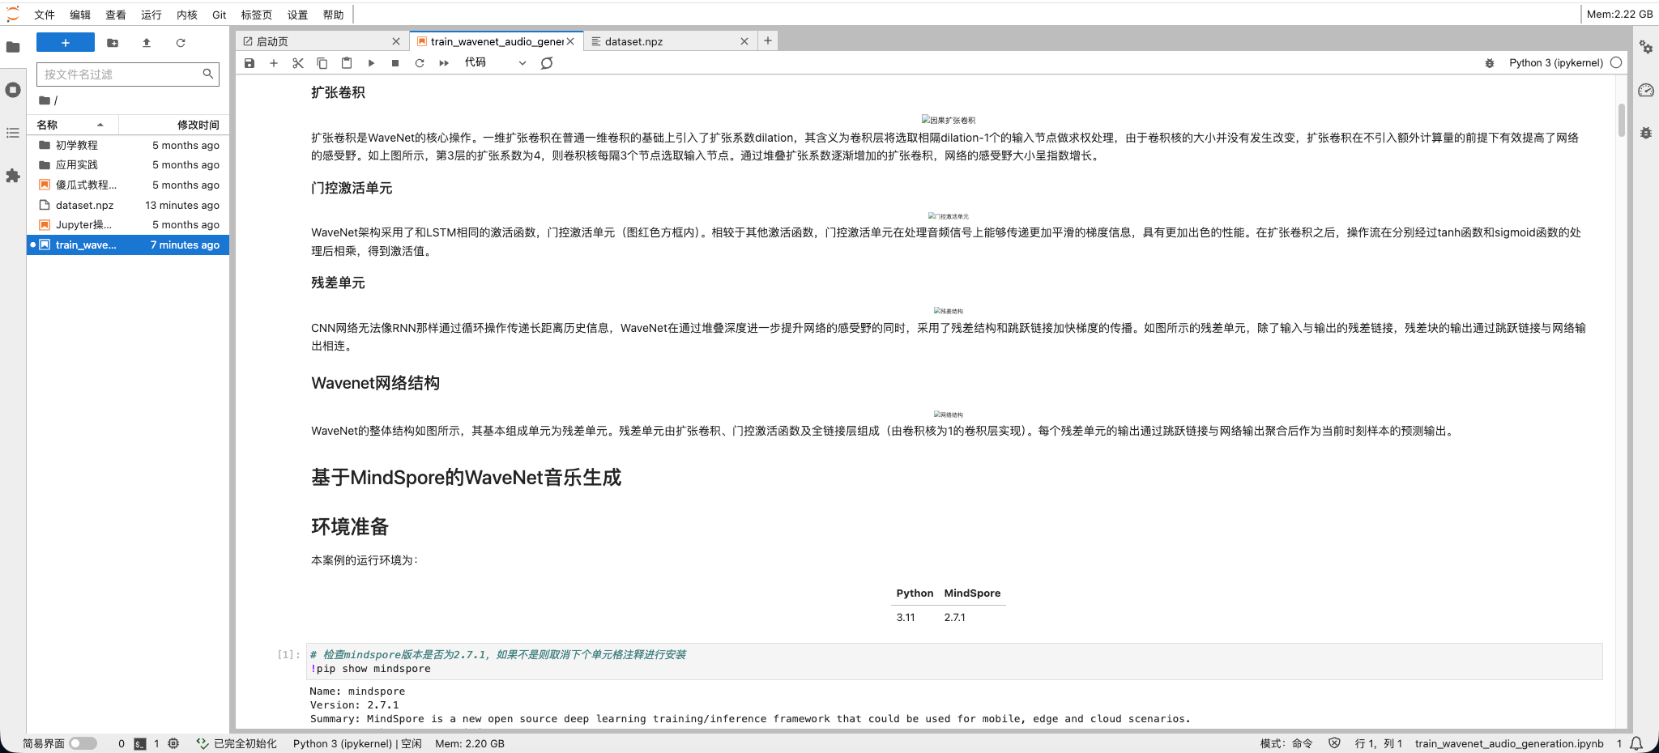Click the upload files icon
This screenshot has width=1659, height=753.
147,43
